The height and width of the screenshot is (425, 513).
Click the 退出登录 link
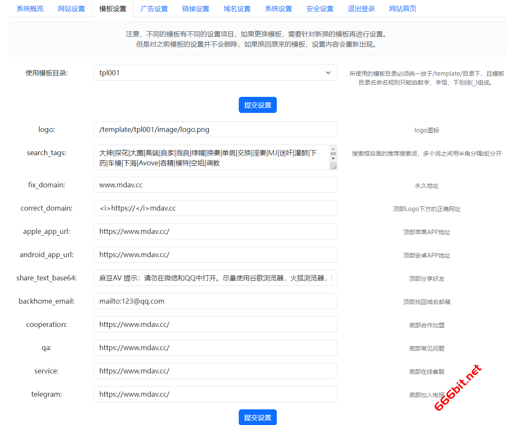[x=361, y=8]
